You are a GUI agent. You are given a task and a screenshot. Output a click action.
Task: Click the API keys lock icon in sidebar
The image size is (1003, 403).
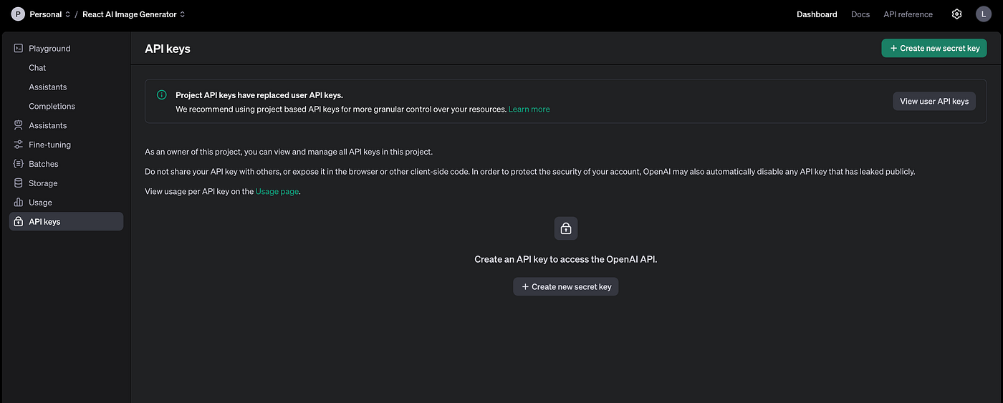tap(19, 222)
